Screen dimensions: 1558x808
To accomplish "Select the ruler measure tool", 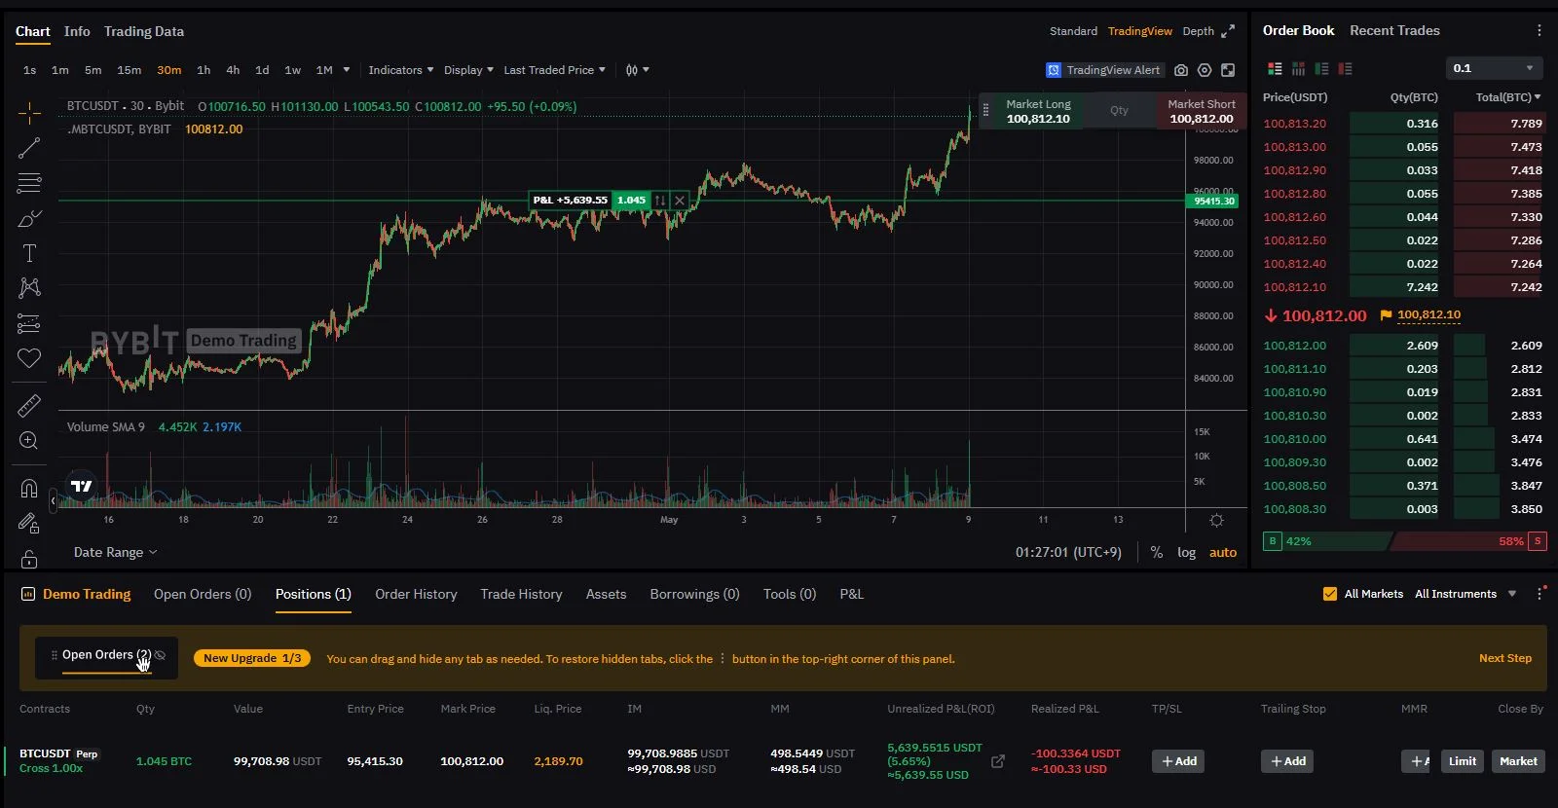I will tap(29, 405).
